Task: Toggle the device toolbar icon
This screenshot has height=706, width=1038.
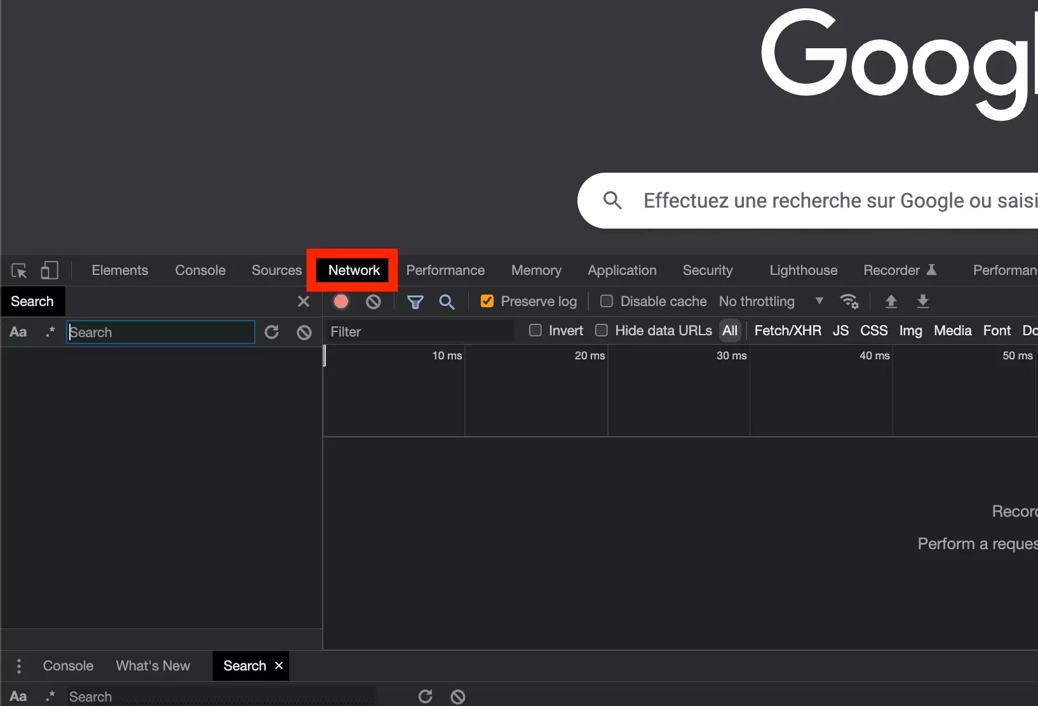Action: click(x=50, y=270)
